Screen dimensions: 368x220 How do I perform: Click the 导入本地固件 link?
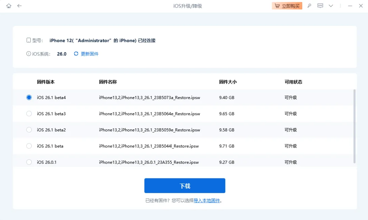207,201
